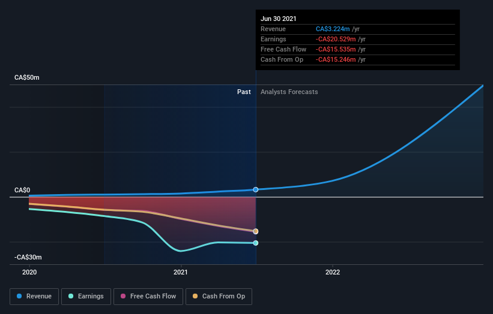Hide the Earnings series via legend

coord(86,296)
